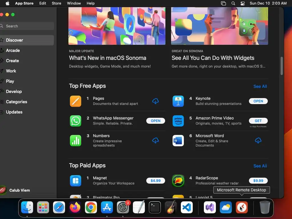Launch Safari from the Dock
The image size is (292, 219).
pyautogui.click(x=59, y=207)
